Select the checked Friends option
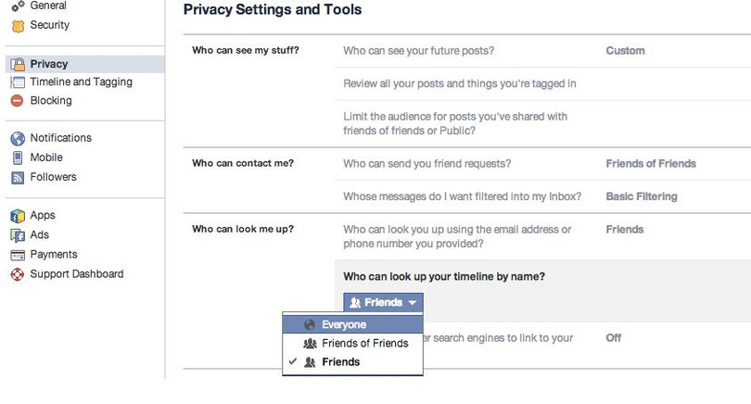 click(340, 361)
